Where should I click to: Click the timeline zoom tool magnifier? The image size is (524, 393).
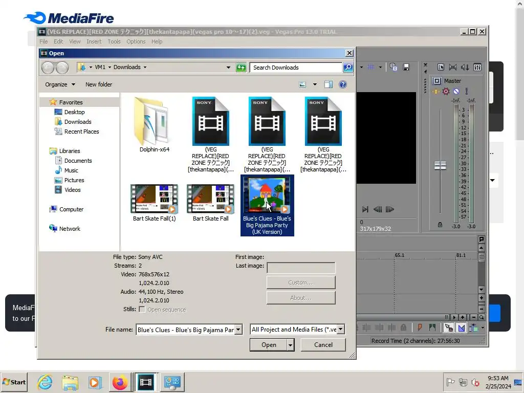(482, 317)
